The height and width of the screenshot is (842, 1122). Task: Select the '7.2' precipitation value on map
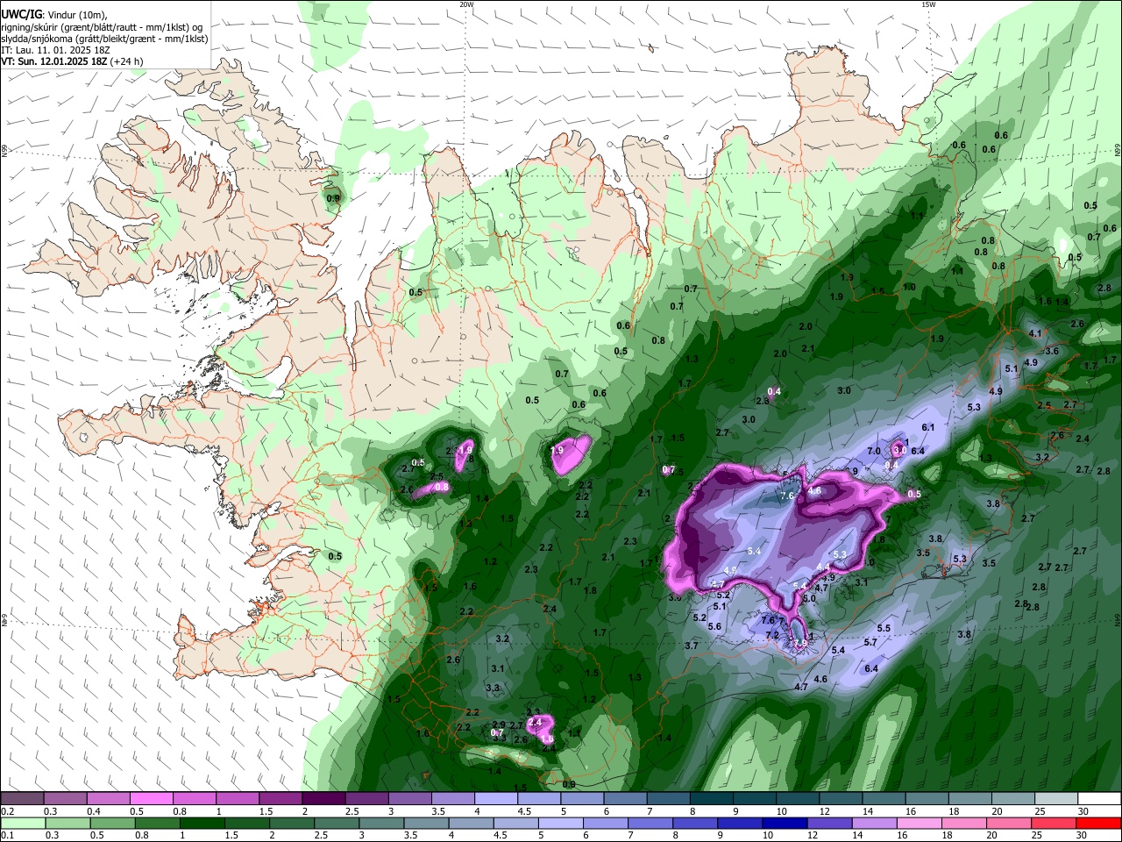pos(772,635)
